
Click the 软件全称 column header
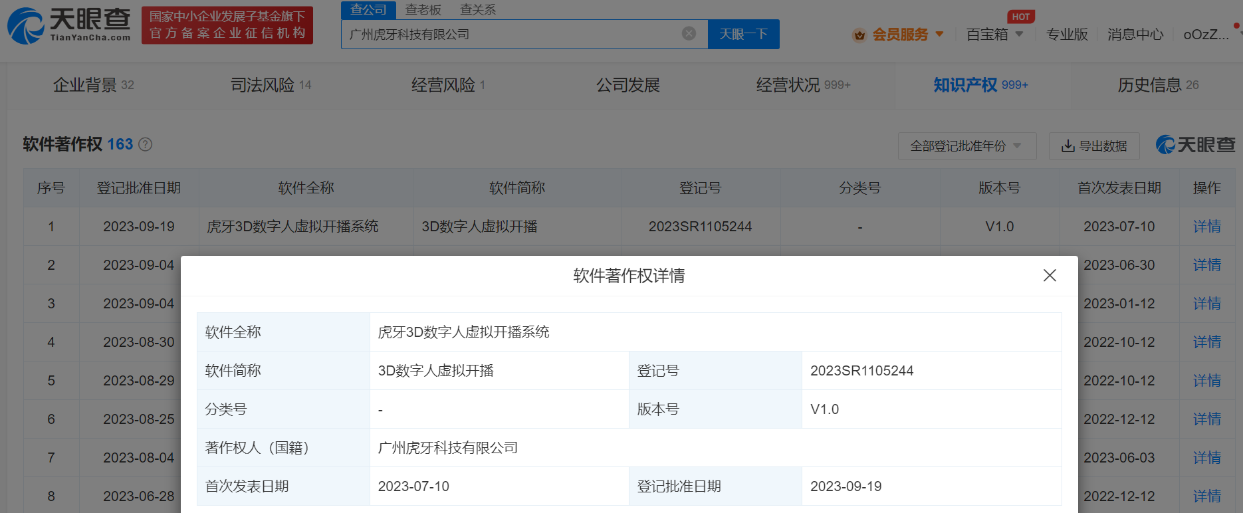[306, 188]
